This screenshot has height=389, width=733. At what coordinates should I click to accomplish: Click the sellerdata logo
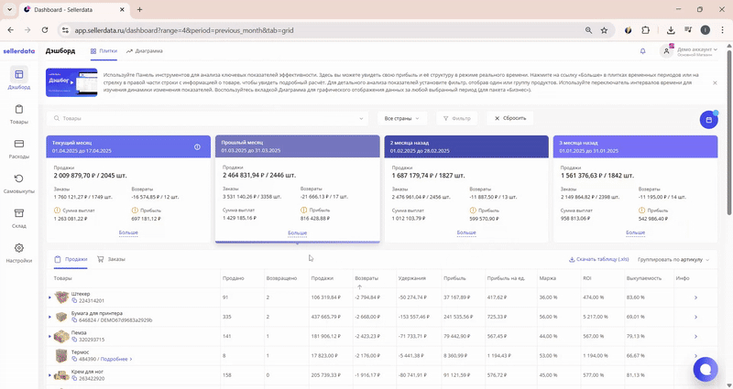click(x=18, y=51)
